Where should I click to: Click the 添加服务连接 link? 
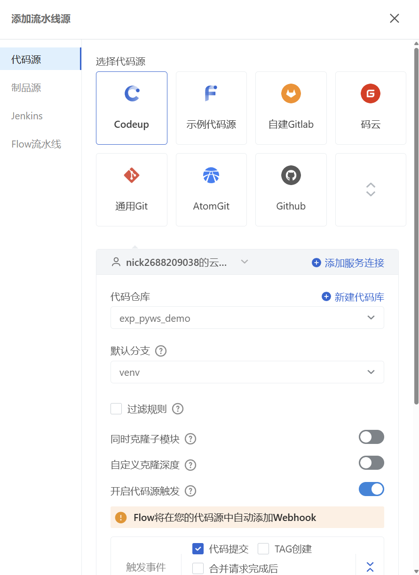pos(354,263)
